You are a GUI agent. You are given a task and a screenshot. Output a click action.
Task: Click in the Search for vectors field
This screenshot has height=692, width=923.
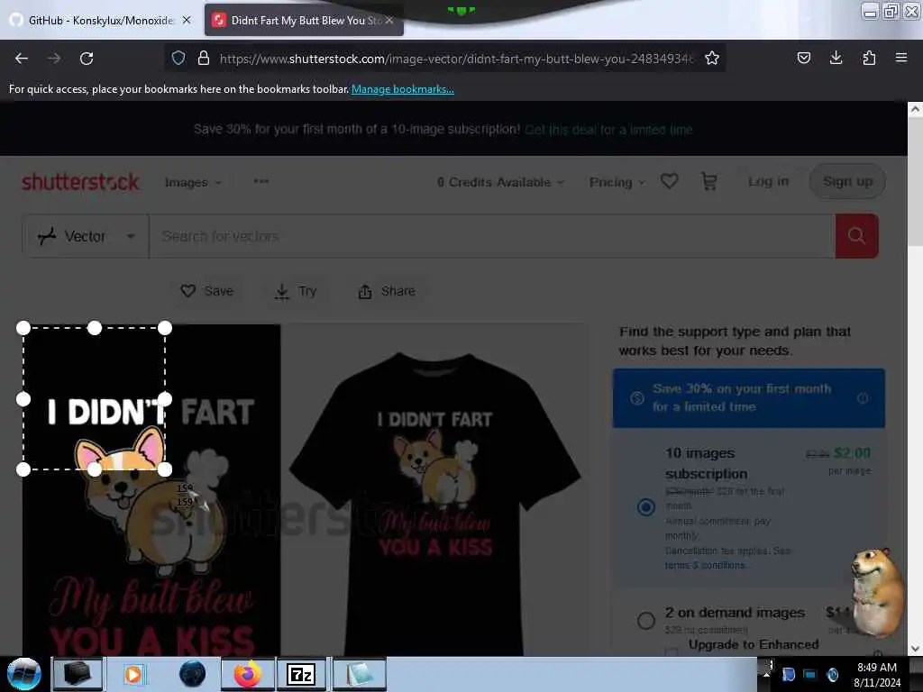pyautogui.click(x=492, y=236)
